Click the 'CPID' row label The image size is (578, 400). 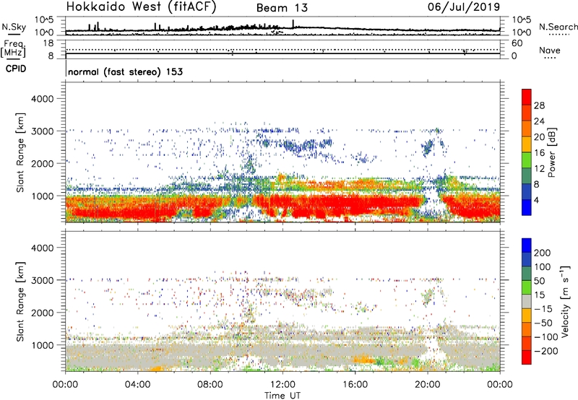(x=16, y=69)
